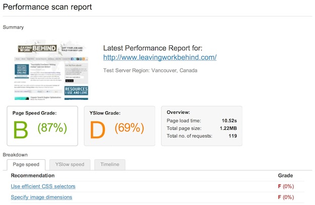Open the leavingworkbehind.com link
This screenshot has height=205, width=315.
click(160, 57)
